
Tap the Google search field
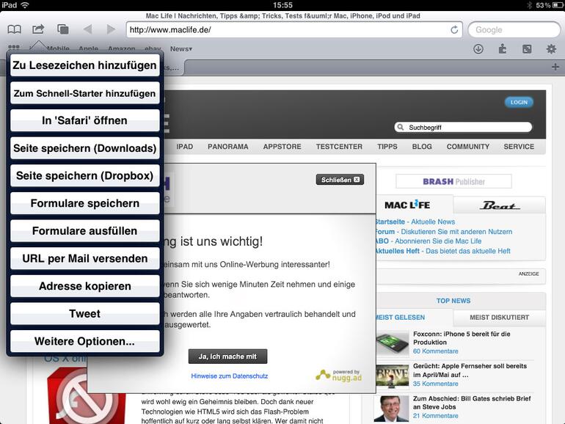[x=514, y=29]
